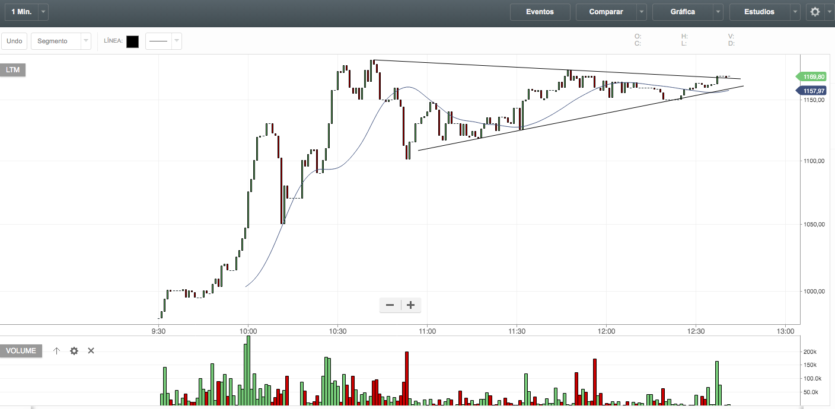Screen dimensions: 835x409
Task: Expand the interval dropdown arrow
Action: click(43, 12)
